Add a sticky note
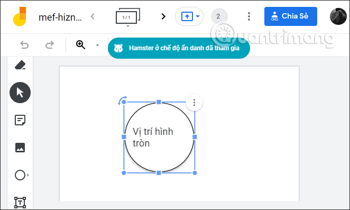 pyautogui.click(x=20, y=120)
